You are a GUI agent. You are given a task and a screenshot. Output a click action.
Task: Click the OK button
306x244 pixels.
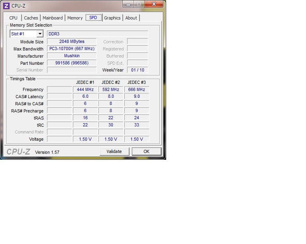(x=147, y=151)
